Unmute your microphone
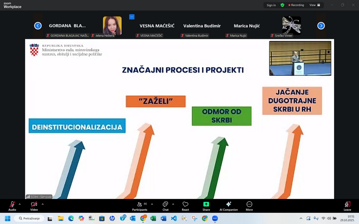The width and height of the screenshot is (359, 224). click(x=12, y=204)
